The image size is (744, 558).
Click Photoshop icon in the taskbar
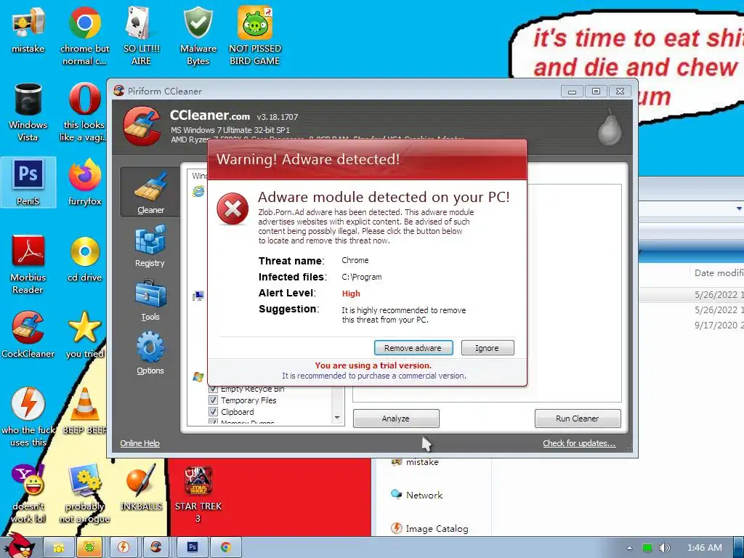click(192, 548)
